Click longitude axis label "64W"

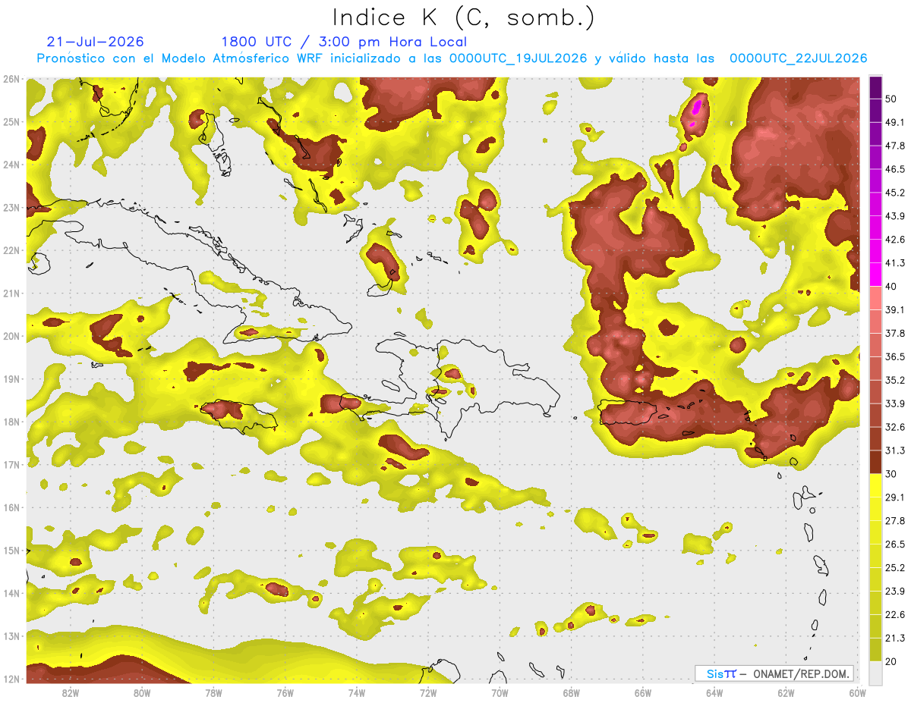coord(714,692)
